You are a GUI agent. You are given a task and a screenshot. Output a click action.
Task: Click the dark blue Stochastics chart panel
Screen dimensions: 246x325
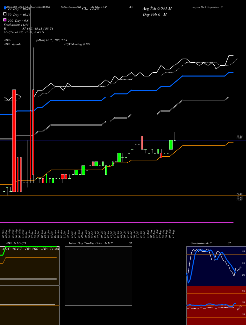[x=216, y=266]
